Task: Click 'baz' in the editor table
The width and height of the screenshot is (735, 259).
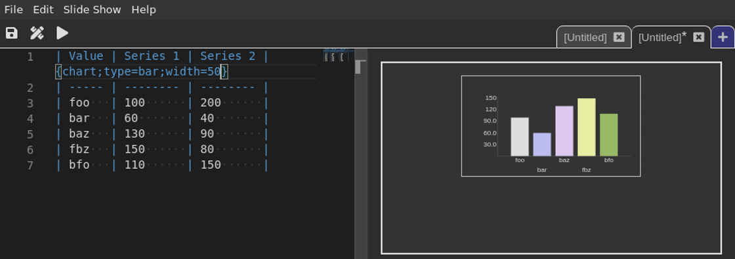Action: [x=79, y=133]
